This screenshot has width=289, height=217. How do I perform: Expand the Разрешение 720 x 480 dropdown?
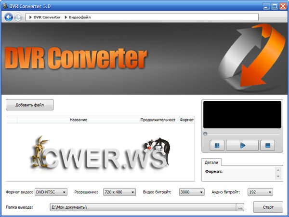tap(120, 192)
